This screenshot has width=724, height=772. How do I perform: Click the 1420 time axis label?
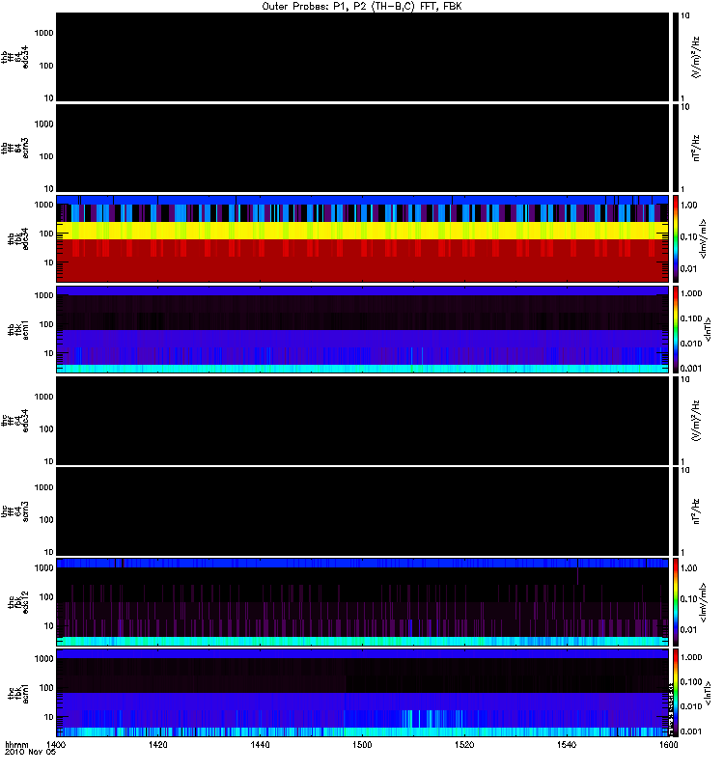coord(157,744)
